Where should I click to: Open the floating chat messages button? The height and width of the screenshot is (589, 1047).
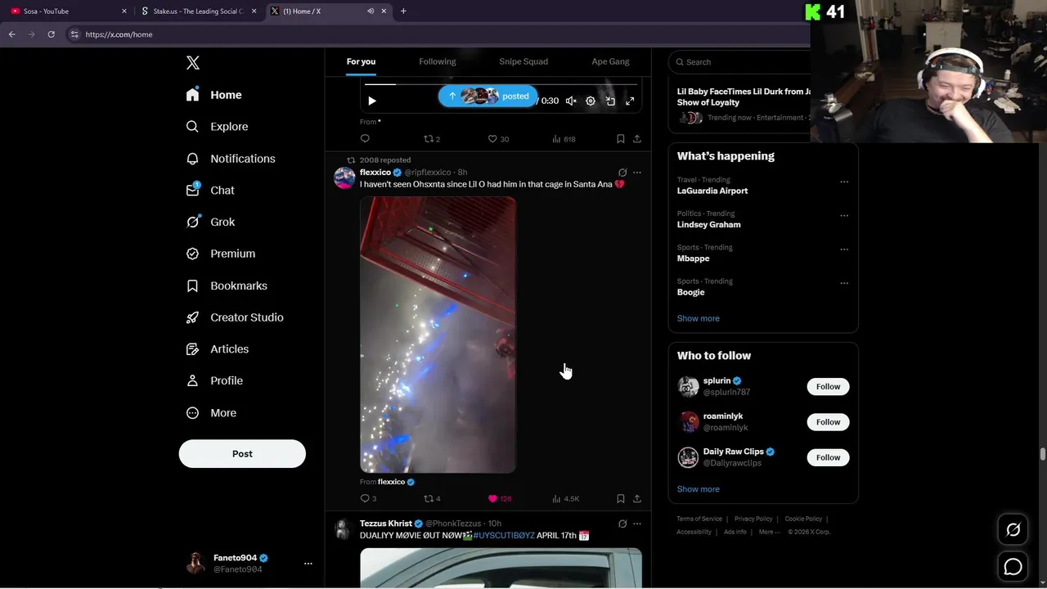point(1013,566)
